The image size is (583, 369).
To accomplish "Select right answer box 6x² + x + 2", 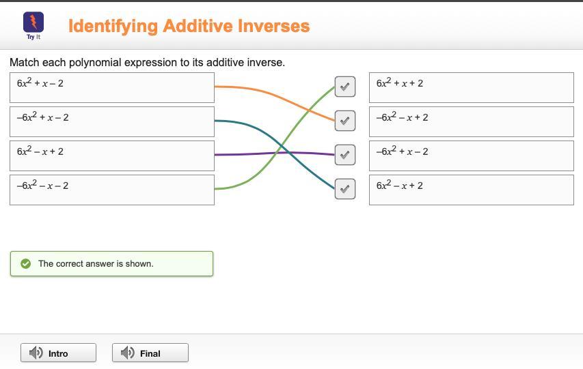I will click(471, 87).
